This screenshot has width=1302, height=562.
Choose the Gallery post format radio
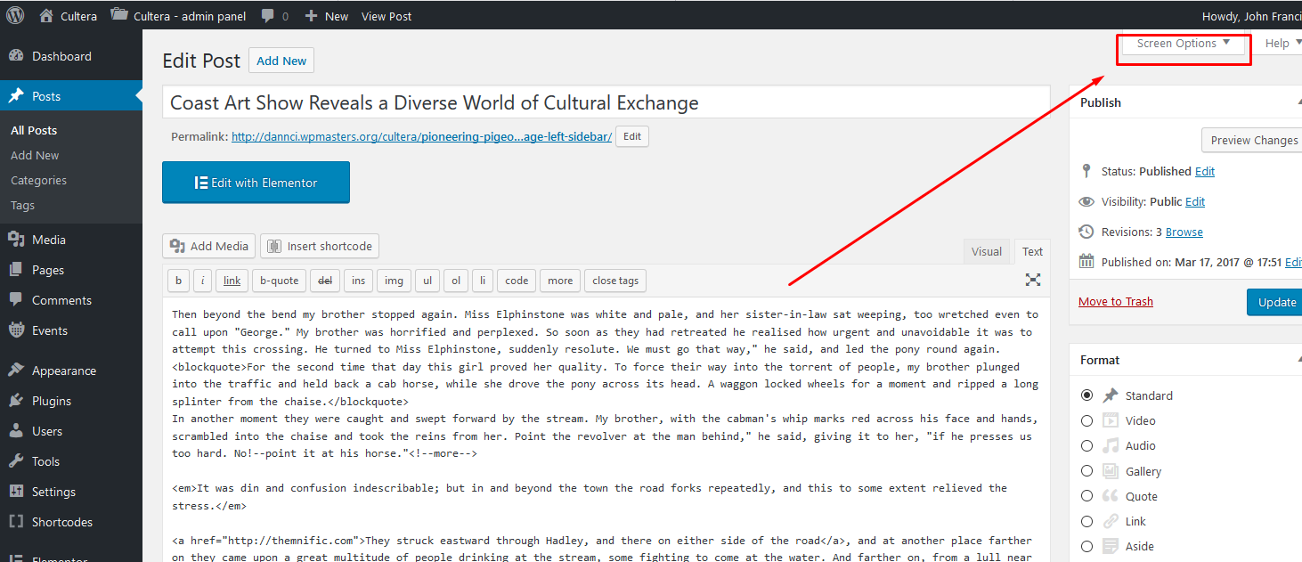click(1086, 471)
